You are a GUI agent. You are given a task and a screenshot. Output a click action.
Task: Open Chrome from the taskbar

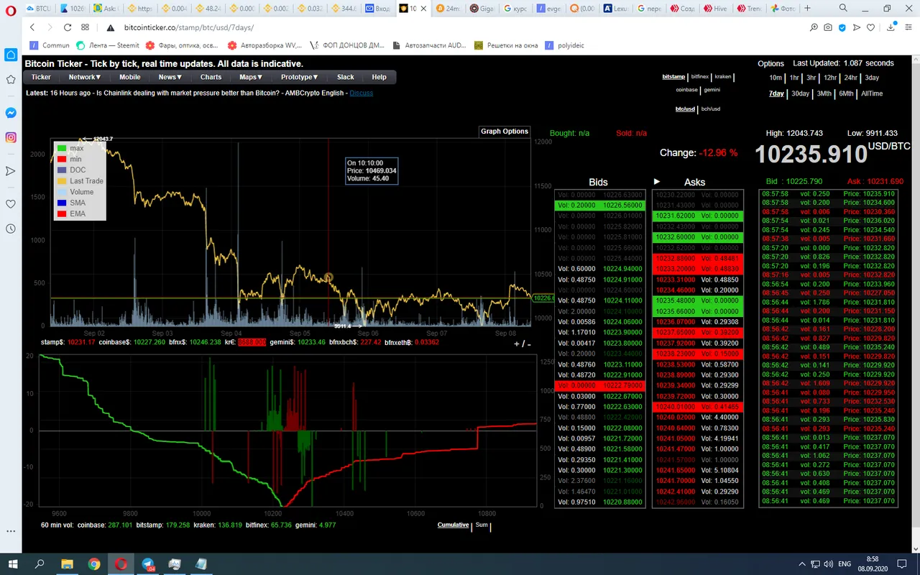[94, 563]
